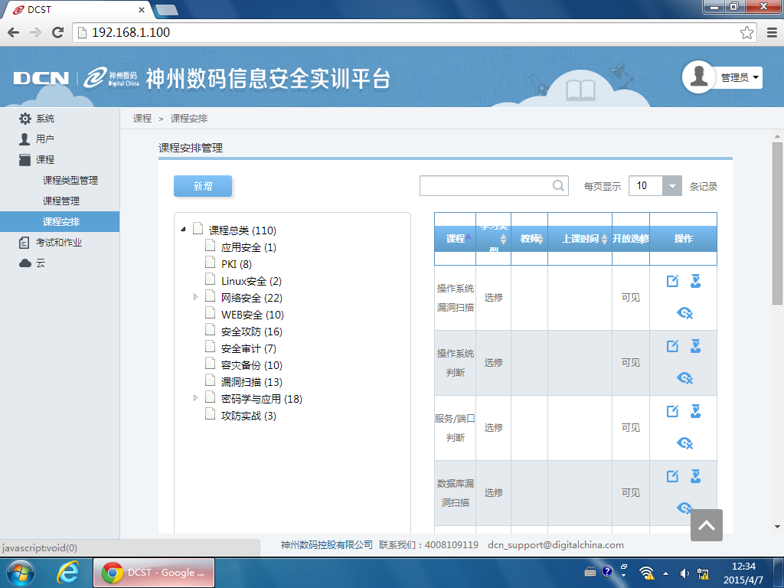Click the 新增 button
The width and height of the screenshot is (784, 588).
202,186
